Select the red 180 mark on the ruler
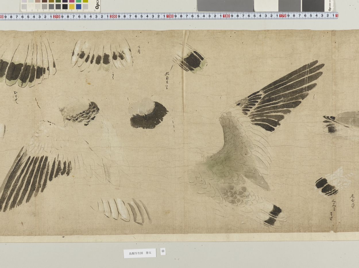This screenshot has height=268, width=359. coord(226,16)
